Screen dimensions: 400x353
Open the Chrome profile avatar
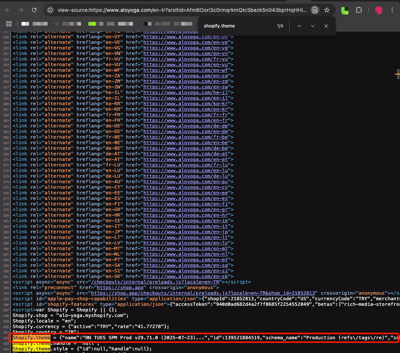pyautogui.click(x=378, y=10)
